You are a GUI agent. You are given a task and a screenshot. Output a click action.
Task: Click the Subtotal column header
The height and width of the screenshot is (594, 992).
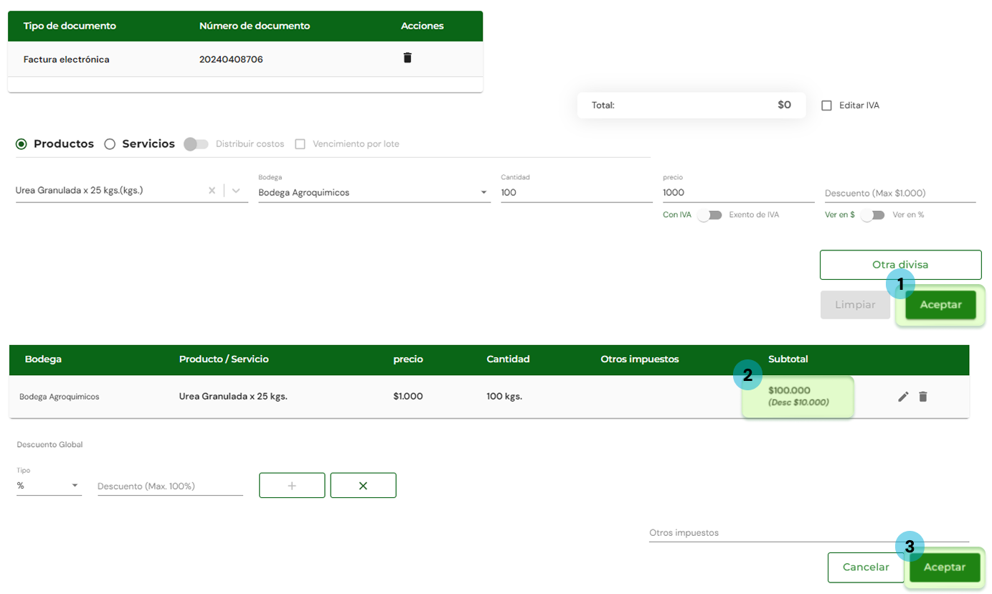tap(788, 359)
